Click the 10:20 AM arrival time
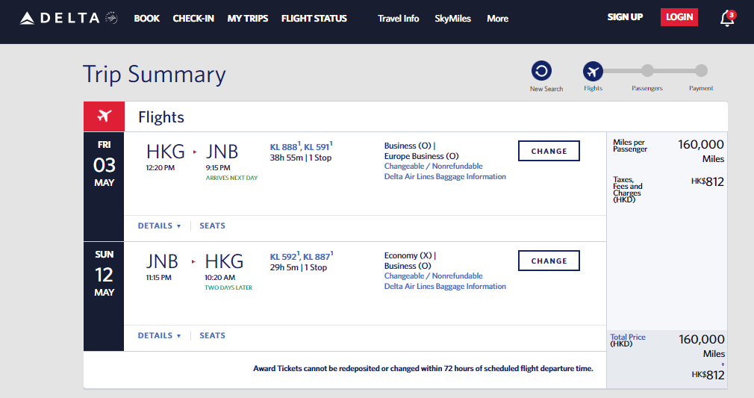 [219, 277]
